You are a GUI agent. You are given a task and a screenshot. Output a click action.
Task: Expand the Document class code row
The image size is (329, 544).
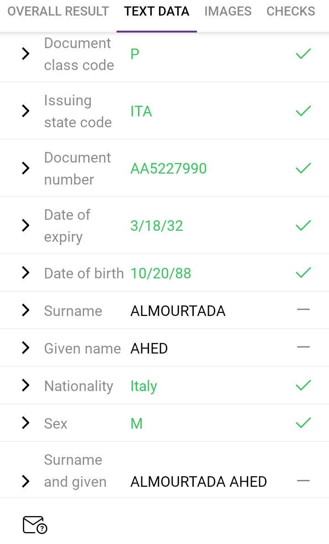coord(26,54)
